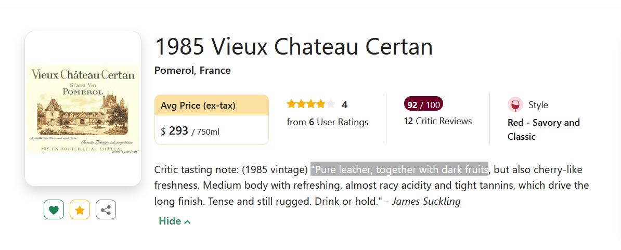Open the 6 User Ratings link
Screen dimensions: 621x250
(328, 122)
